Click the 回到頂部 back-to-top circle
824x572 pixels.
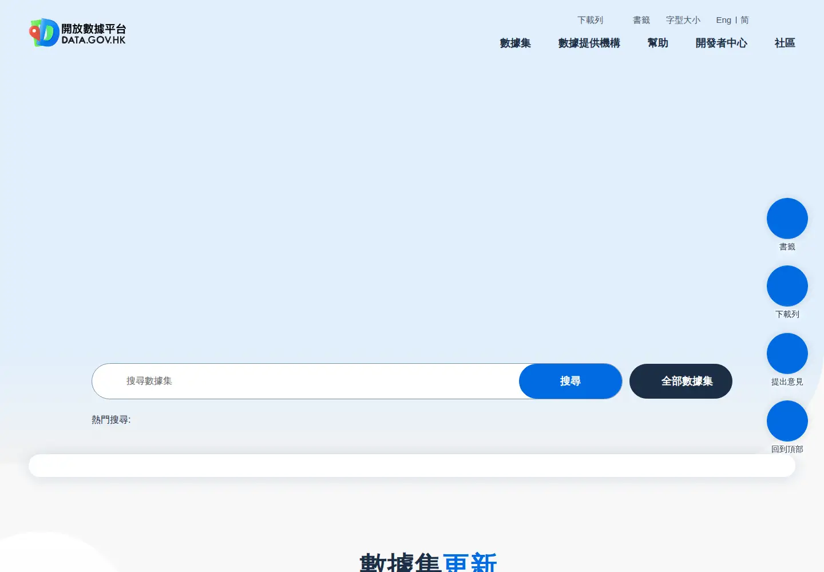coord(787,421)
